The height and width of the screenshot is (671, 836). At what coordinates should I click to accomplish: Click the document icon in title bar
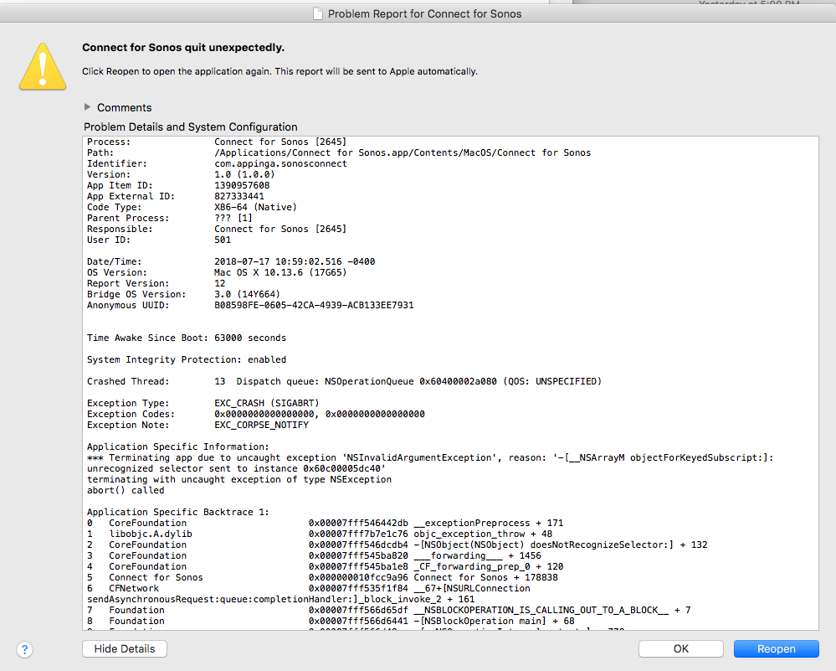click(x=318, y=13)
